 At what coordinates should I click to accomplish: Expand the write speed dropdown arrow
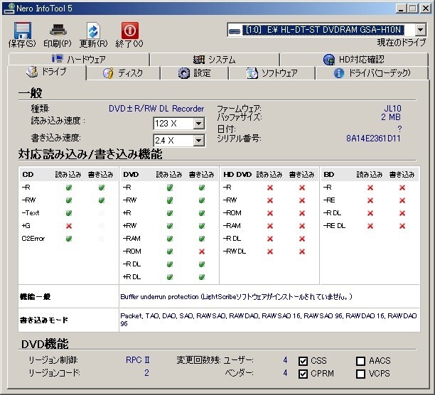point(198,141)
